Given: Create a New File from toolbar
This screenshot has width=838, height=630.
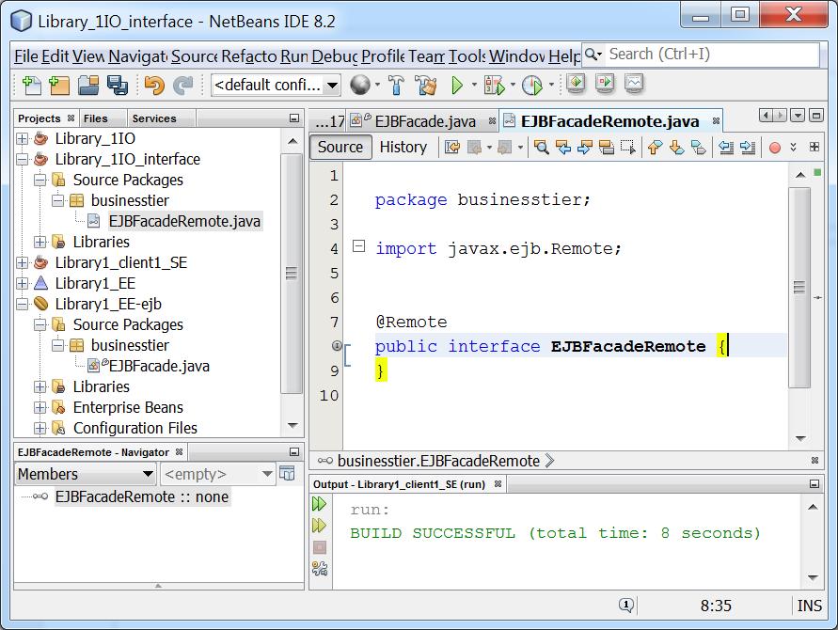Looking at the screenshot, I should [32, 86].
